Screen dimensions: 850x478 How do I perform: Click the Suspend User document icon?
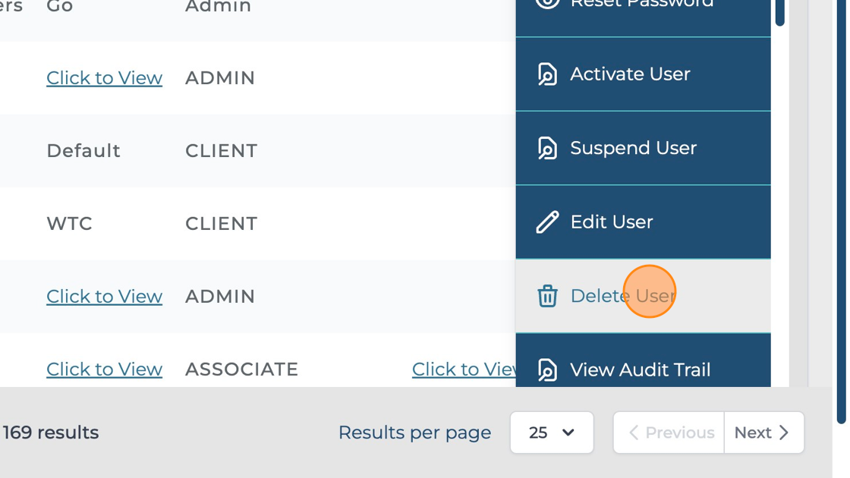pos(547,148)
